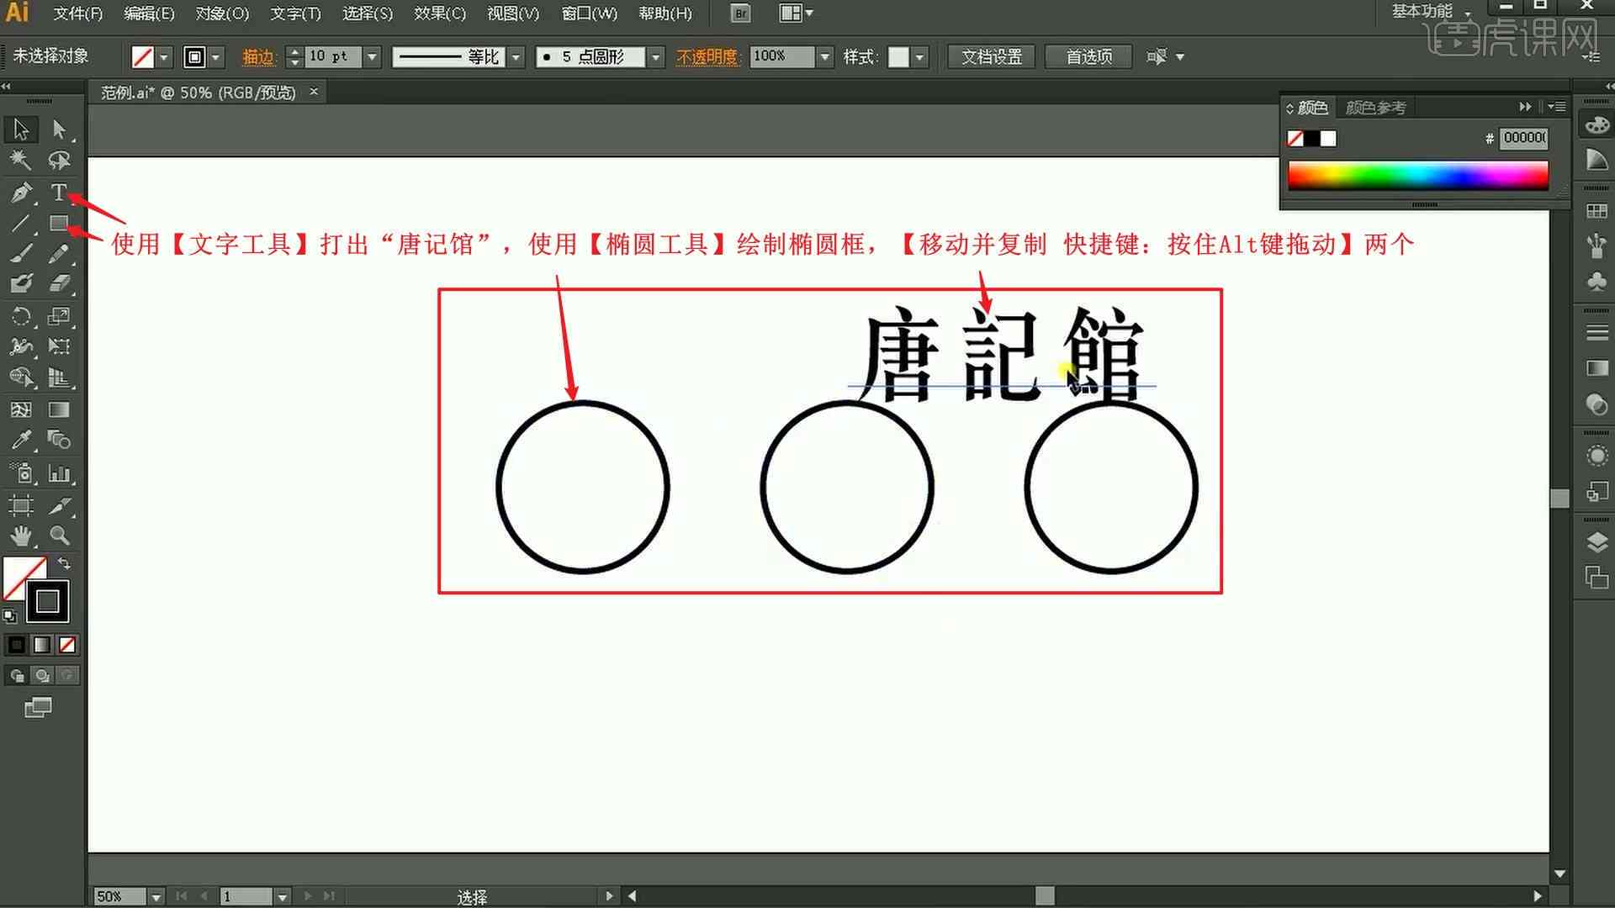Open artboard number dropdown
The width and height of the screenshot is (1615, 908).
283,897
